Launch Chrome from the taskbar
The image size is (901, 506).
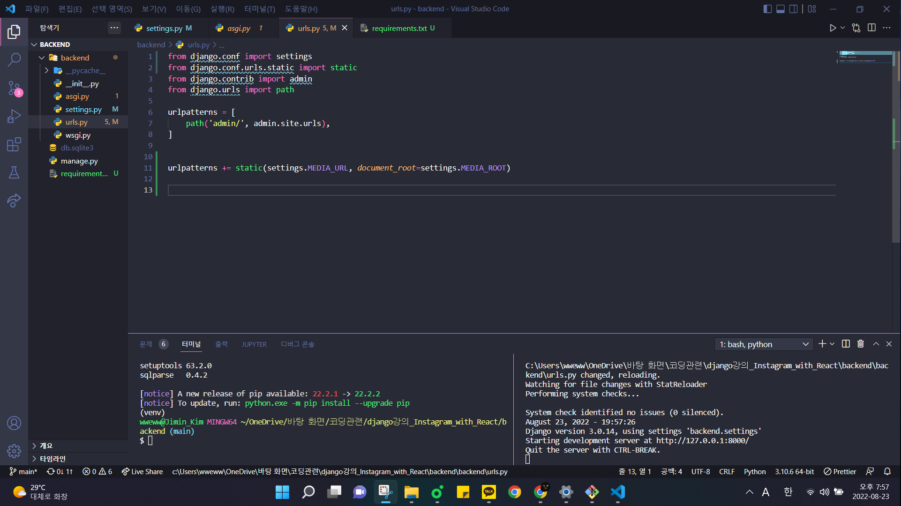click(x=514, y=492)
